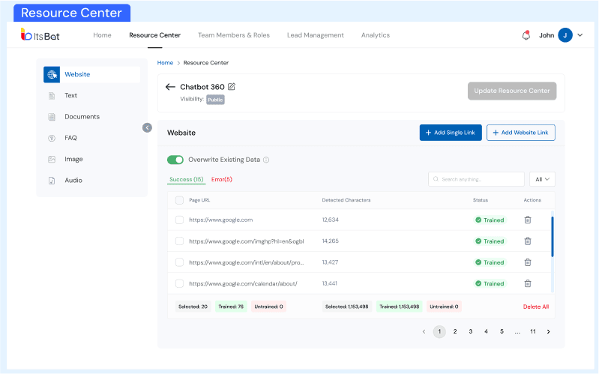
Task: Collapse the sidebar with round arrow button
Action: coord(147,127)
